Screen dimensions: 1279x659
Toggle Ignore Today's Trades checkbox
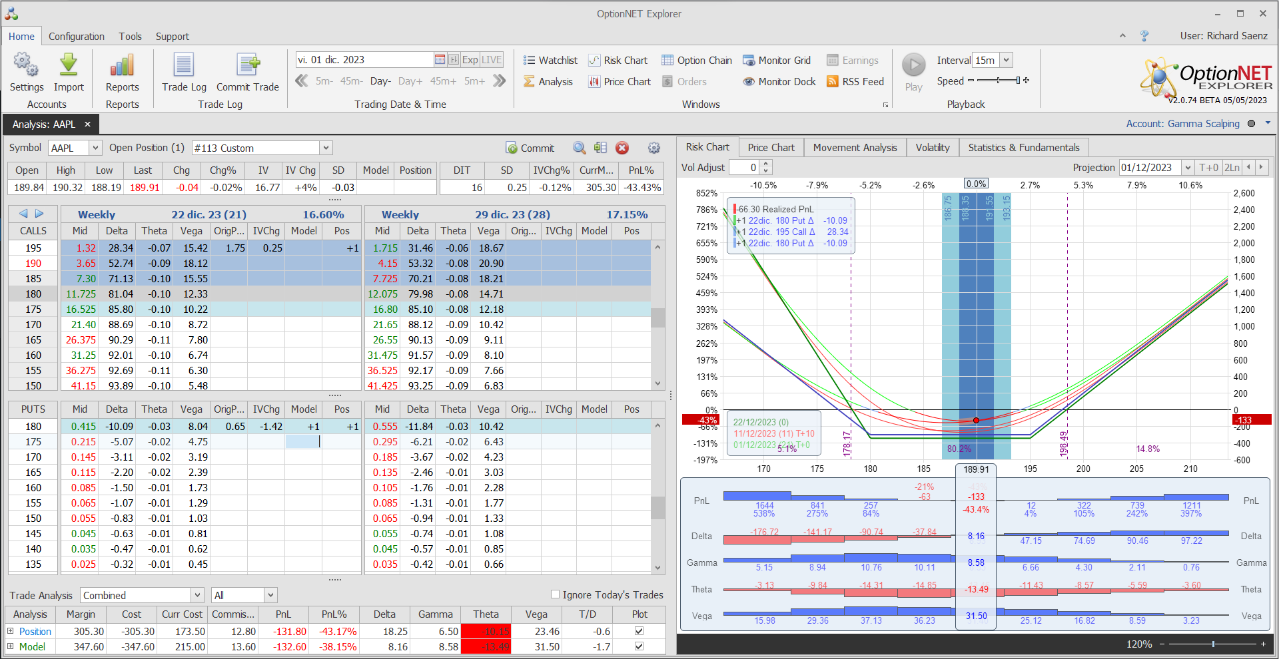click(555, 594)
